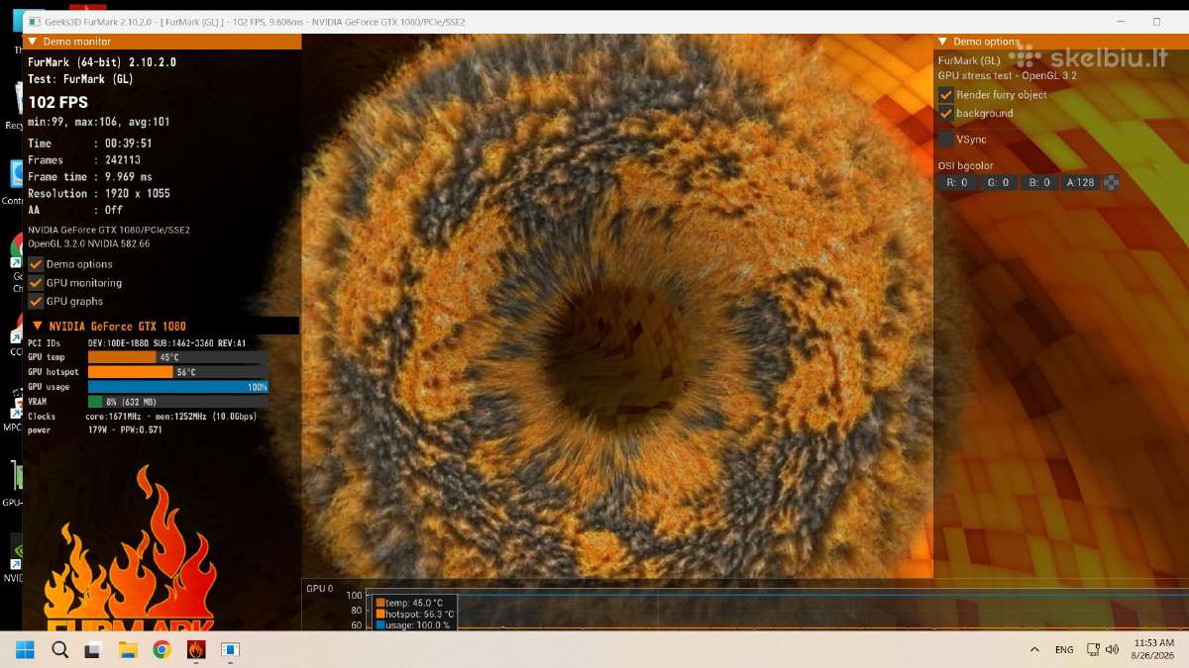Click the Frames 242113 row
1189x668 pixels.
coord(84,160)
